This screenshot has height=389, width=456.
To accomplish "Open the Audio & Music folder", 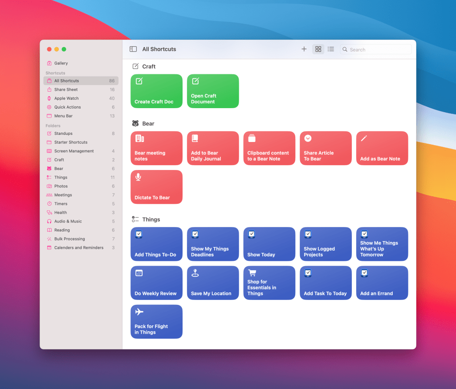I will 68,221.
